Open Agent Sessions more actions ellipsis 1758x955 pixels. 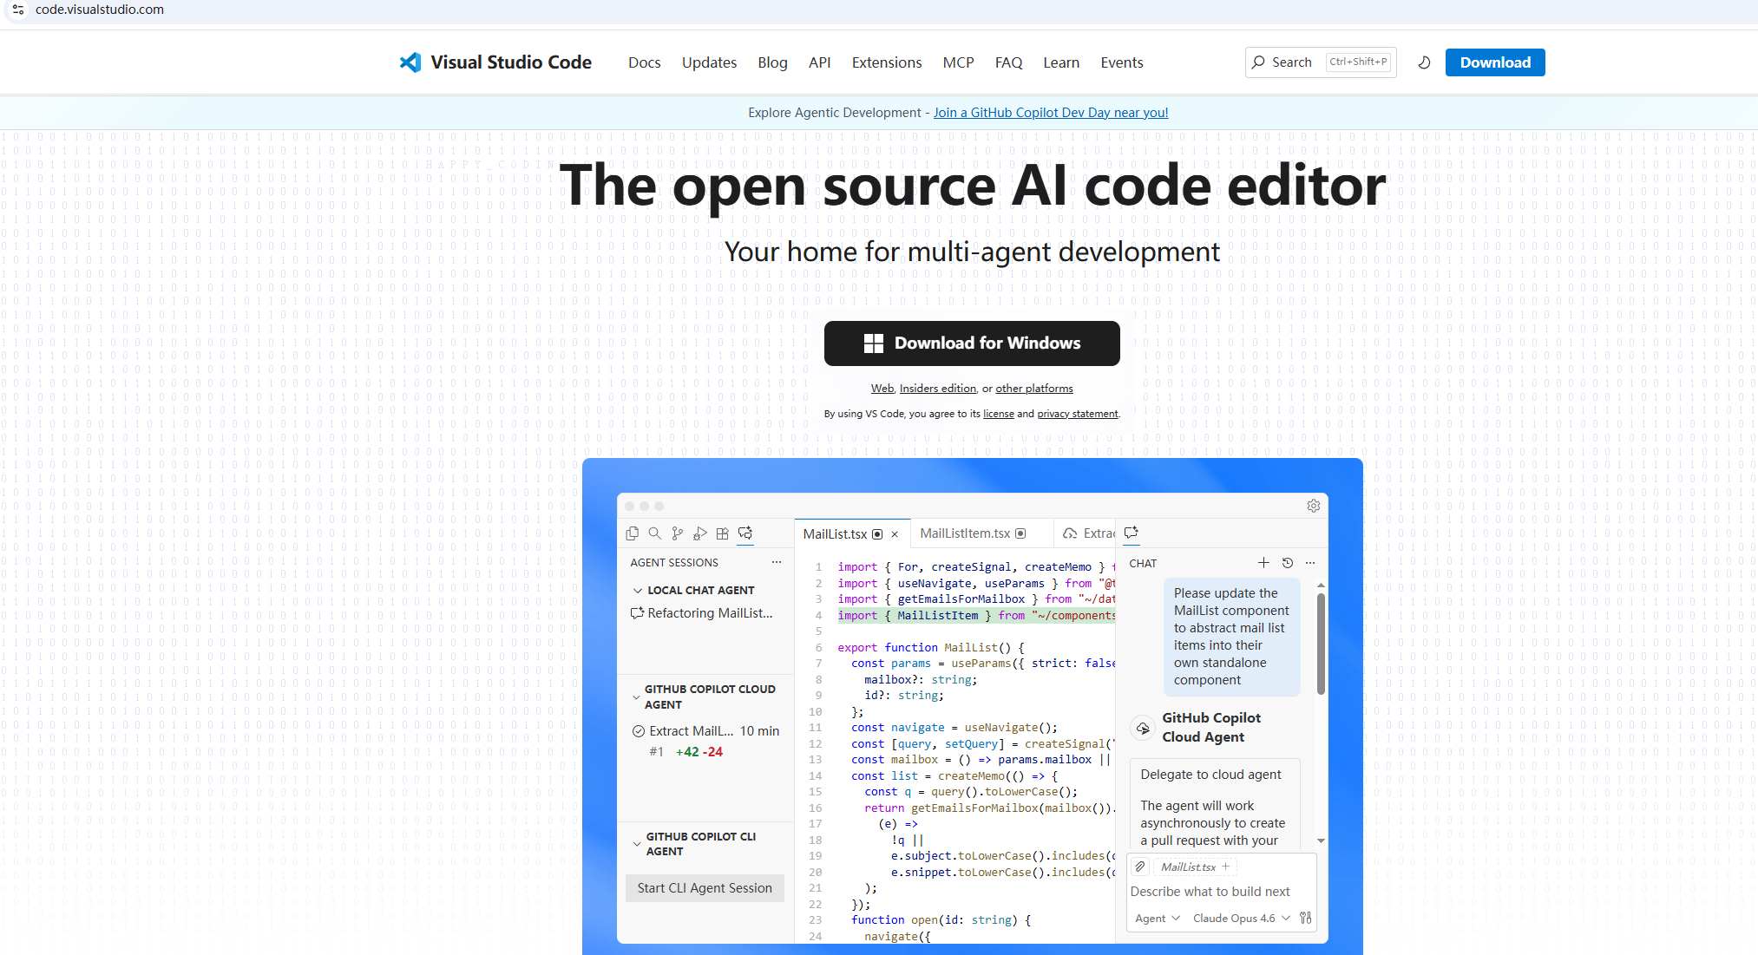point(777,562)
